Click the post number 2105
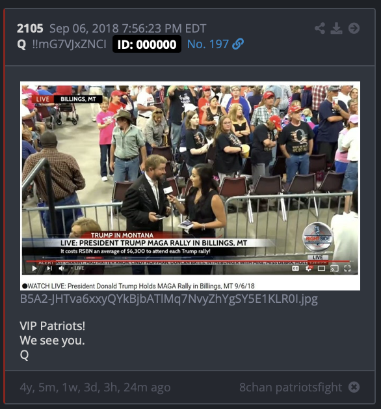Image resolution: width=381 pixels, height=409 pixels. 30,28
